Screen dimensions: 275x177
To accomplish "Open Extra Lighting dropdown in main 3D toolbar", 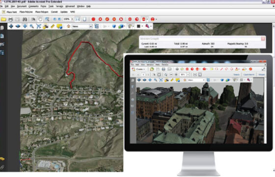I will 131,26.
